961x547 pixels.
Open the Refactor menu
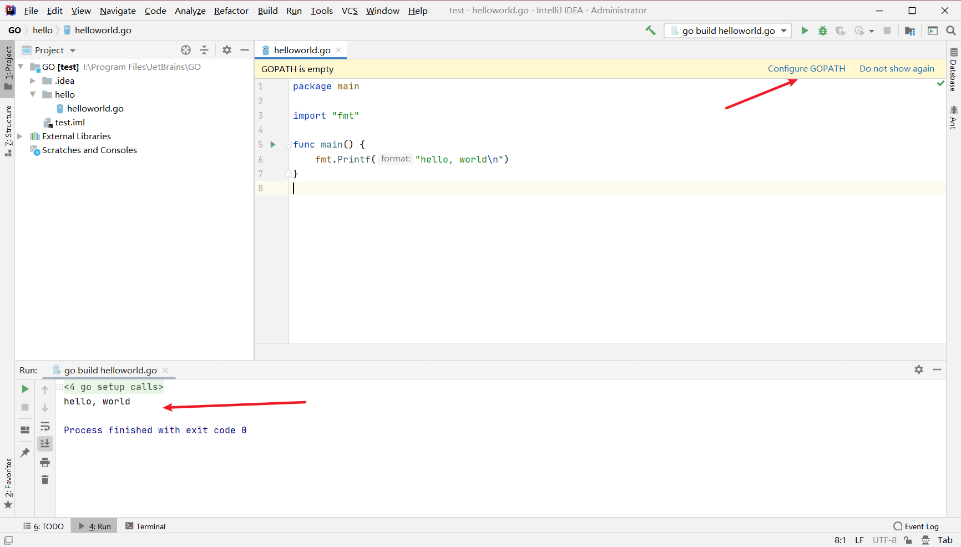coord(231,11)
